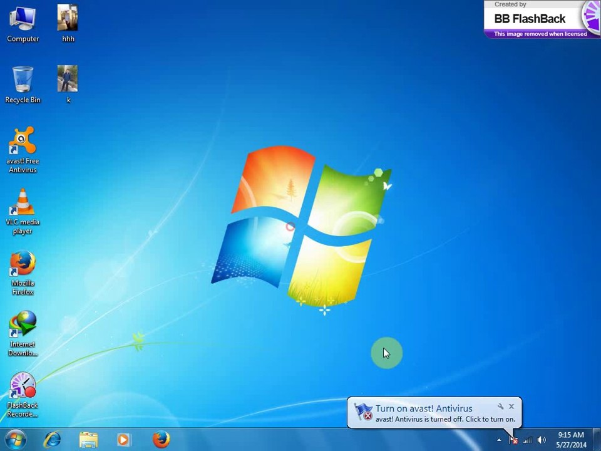Open the network signal tray icon
This screenshot has width=601, height=451.
(527, 440)
